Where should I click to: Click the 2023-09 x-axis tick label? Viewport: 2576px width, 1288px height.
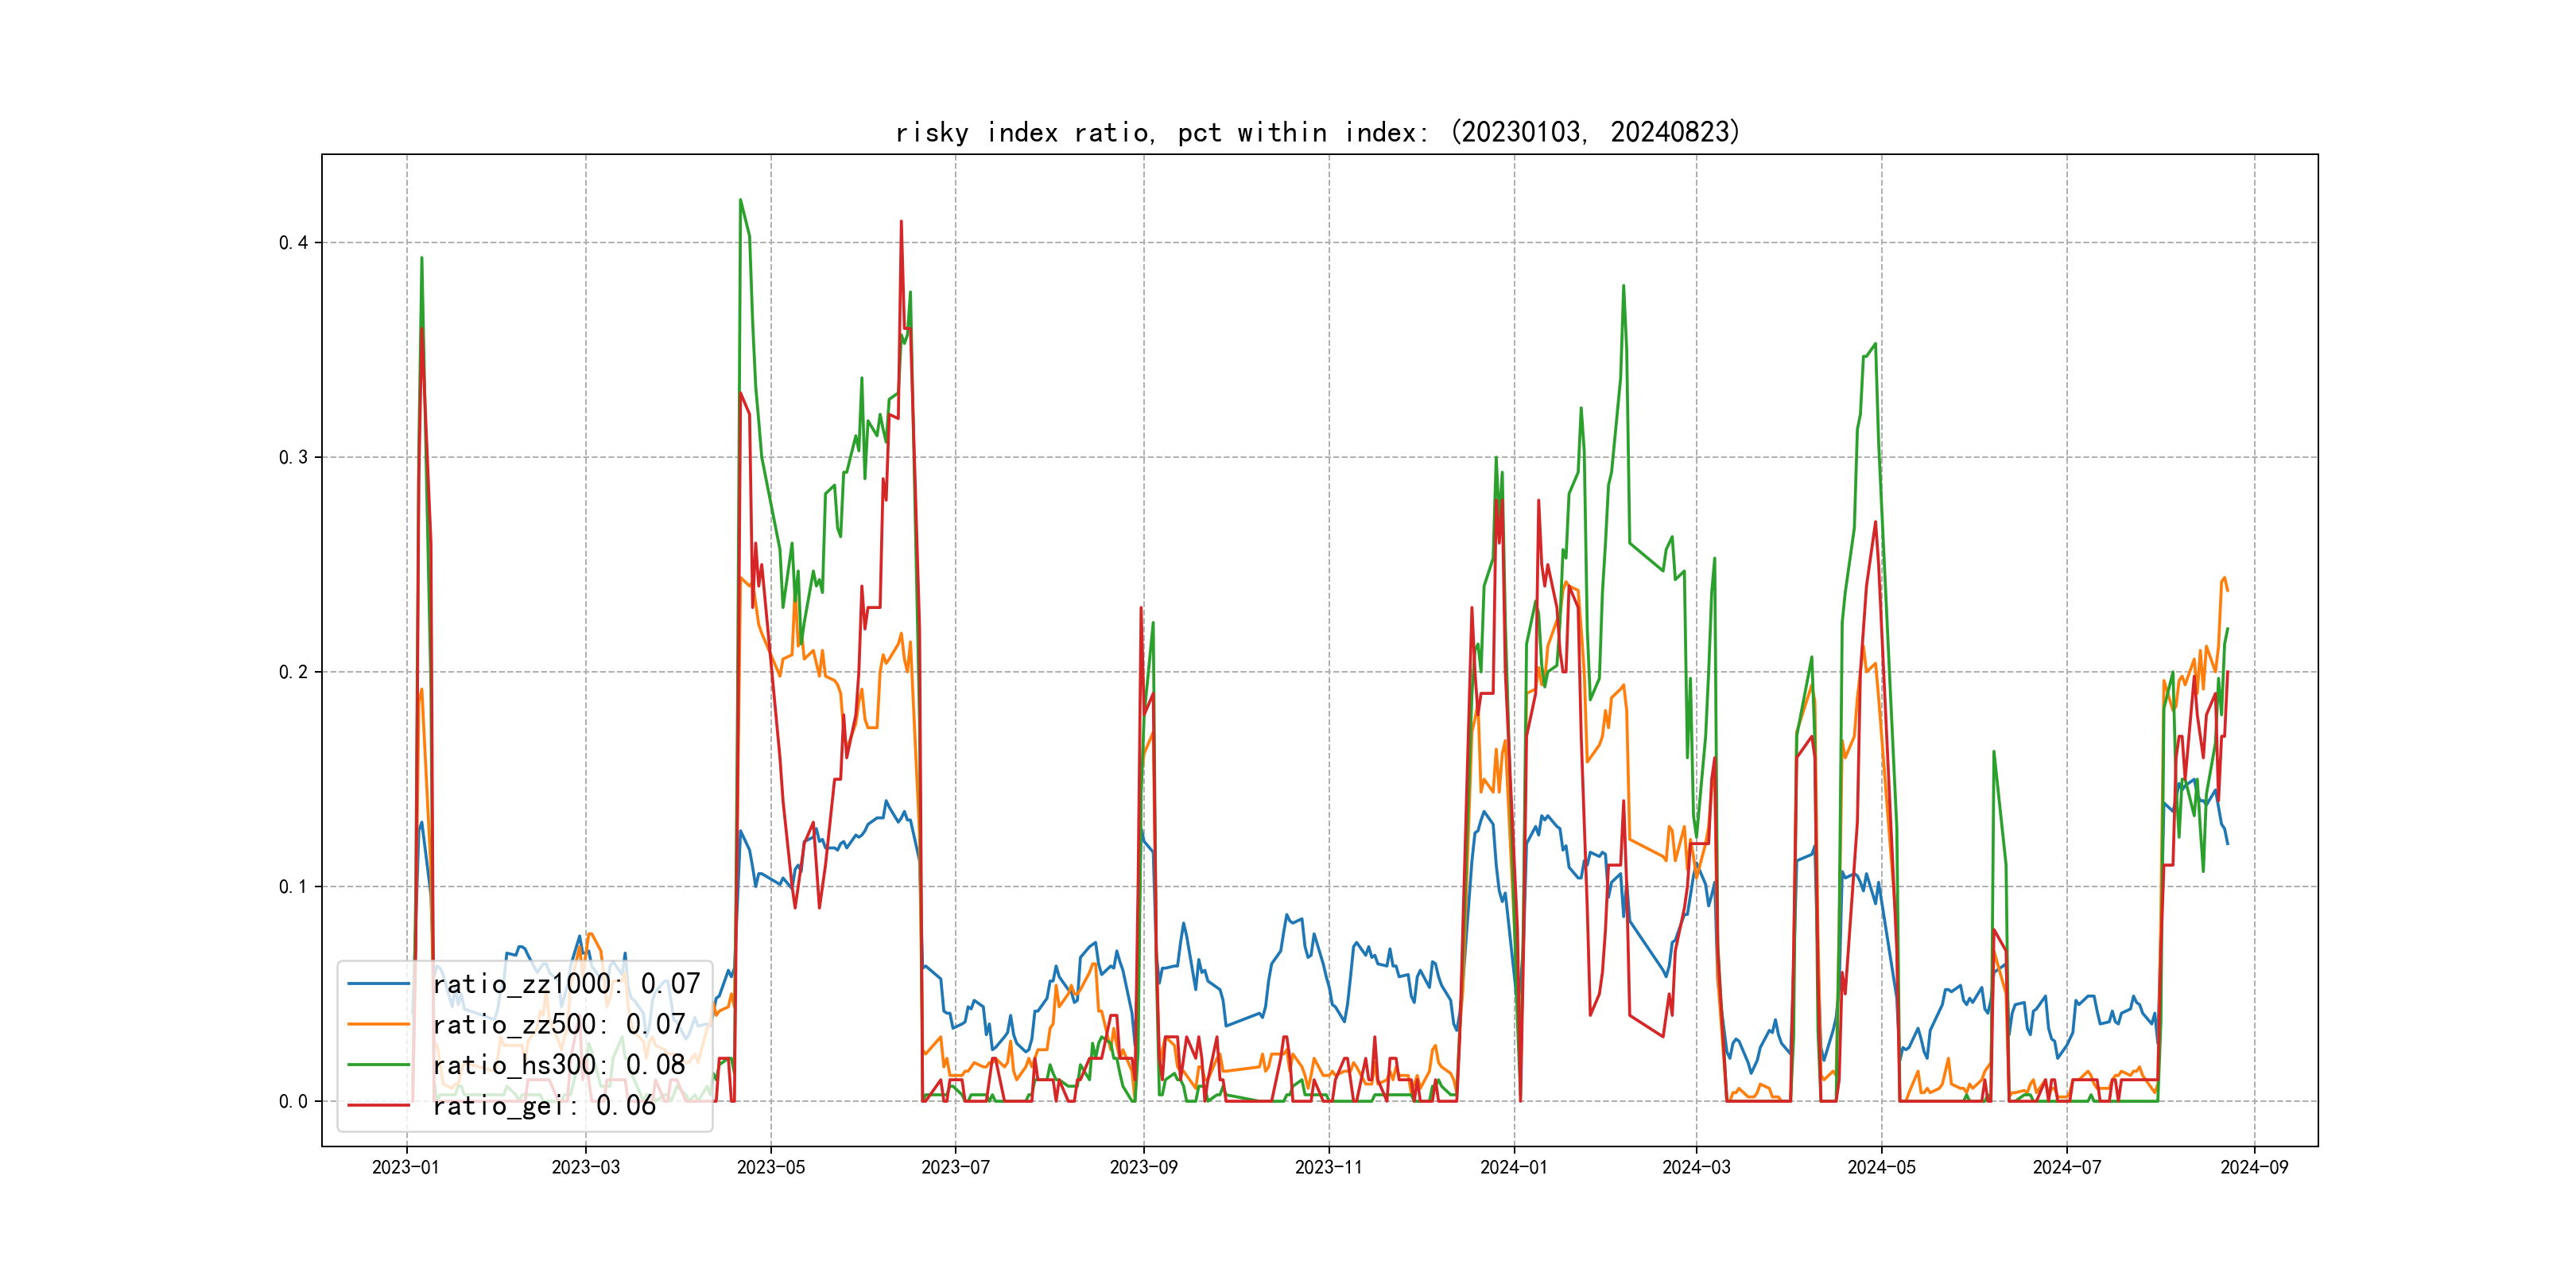click(x=1144, y=1168)
